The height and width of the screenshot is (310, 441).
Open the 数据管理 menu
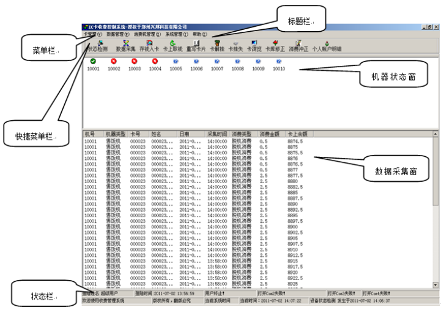(x=116, y=34)
